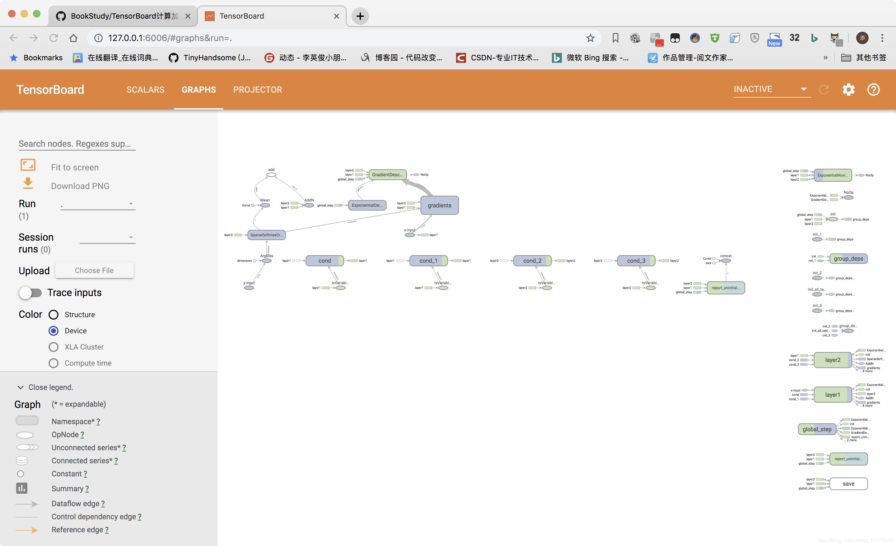
Task: Switch to the PROJECTOR tab
Action: click(258, 90)
